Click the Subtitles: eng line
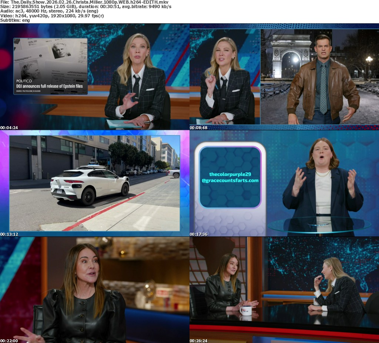Image resolution: width=379 pixels, height=343 pixels. [x=15, y=20]
